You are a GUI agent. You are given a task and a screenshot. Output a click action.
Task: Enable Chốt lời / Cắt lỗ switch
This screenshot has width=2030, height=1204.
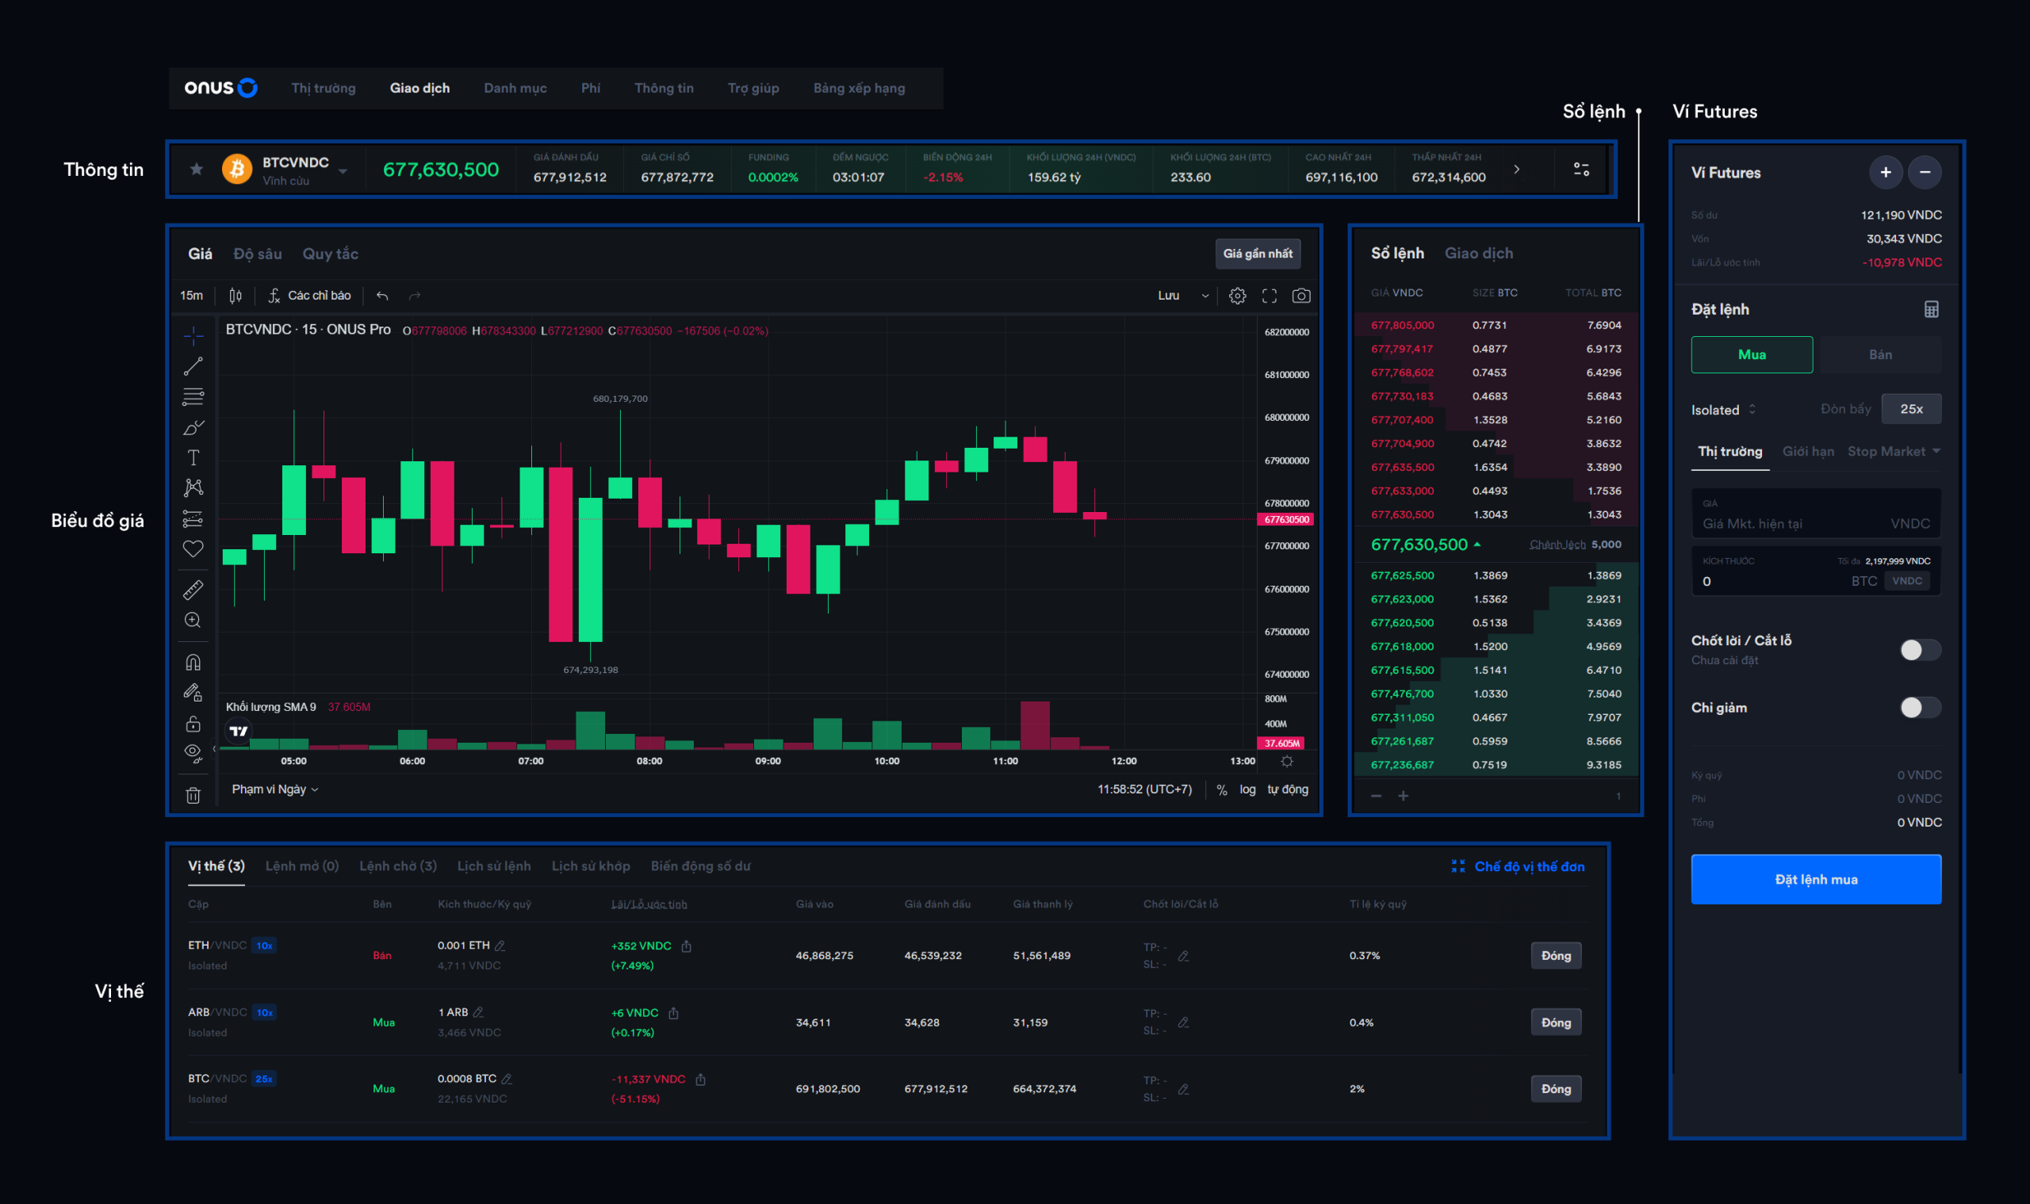tap(1921, 650)
